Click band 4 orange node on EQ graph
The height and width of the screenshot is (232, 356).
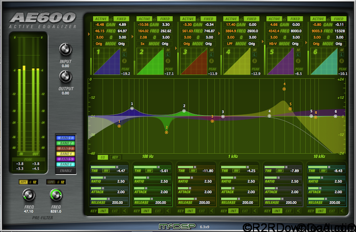pyautogui.click(x=284, y=89)
